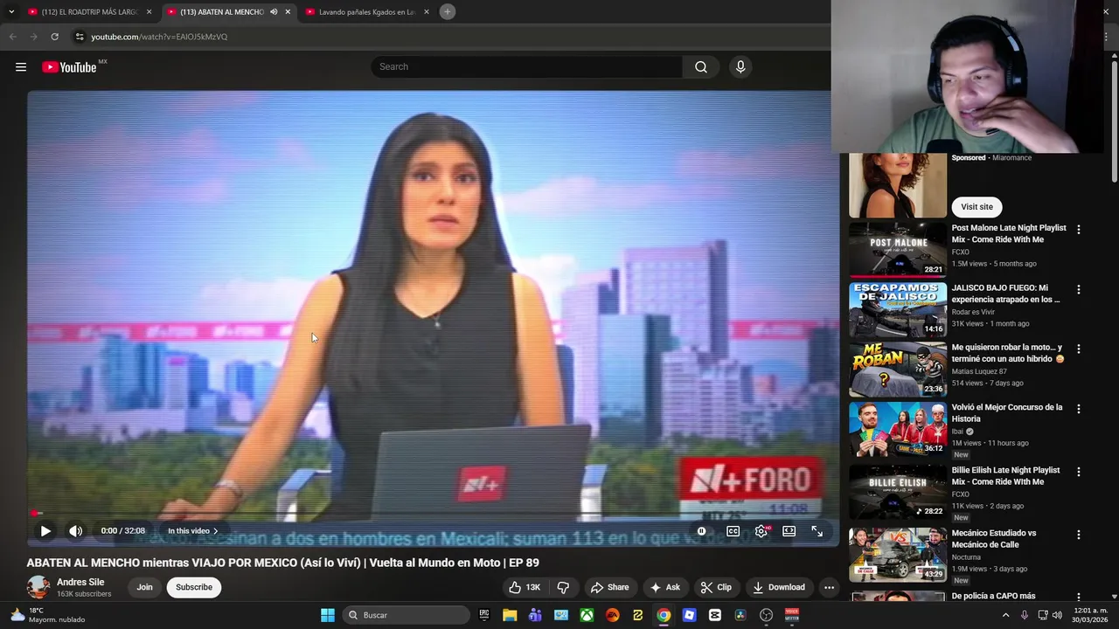
Task: Open a new browser tab
Action: [x=448, y=12]
